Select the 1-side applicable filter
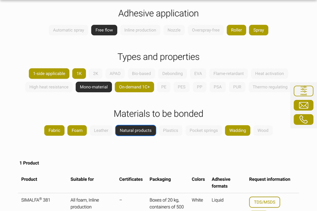The image size is (317, 211). click(x=49, y=74)
